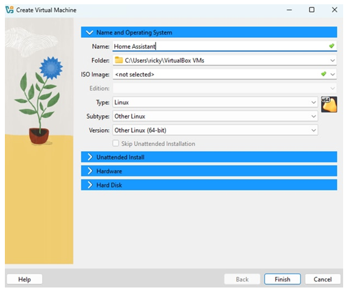The height and width of the screenshot is (293, 348).
Task: Click the 'Folder:' field label
Action: coord(100,61)
